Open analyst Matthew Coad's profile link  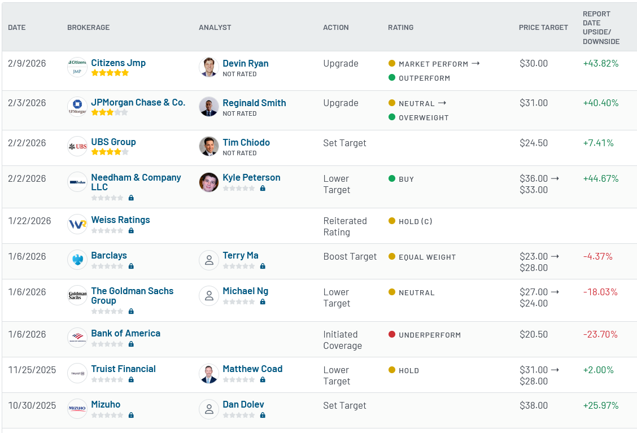252,369
